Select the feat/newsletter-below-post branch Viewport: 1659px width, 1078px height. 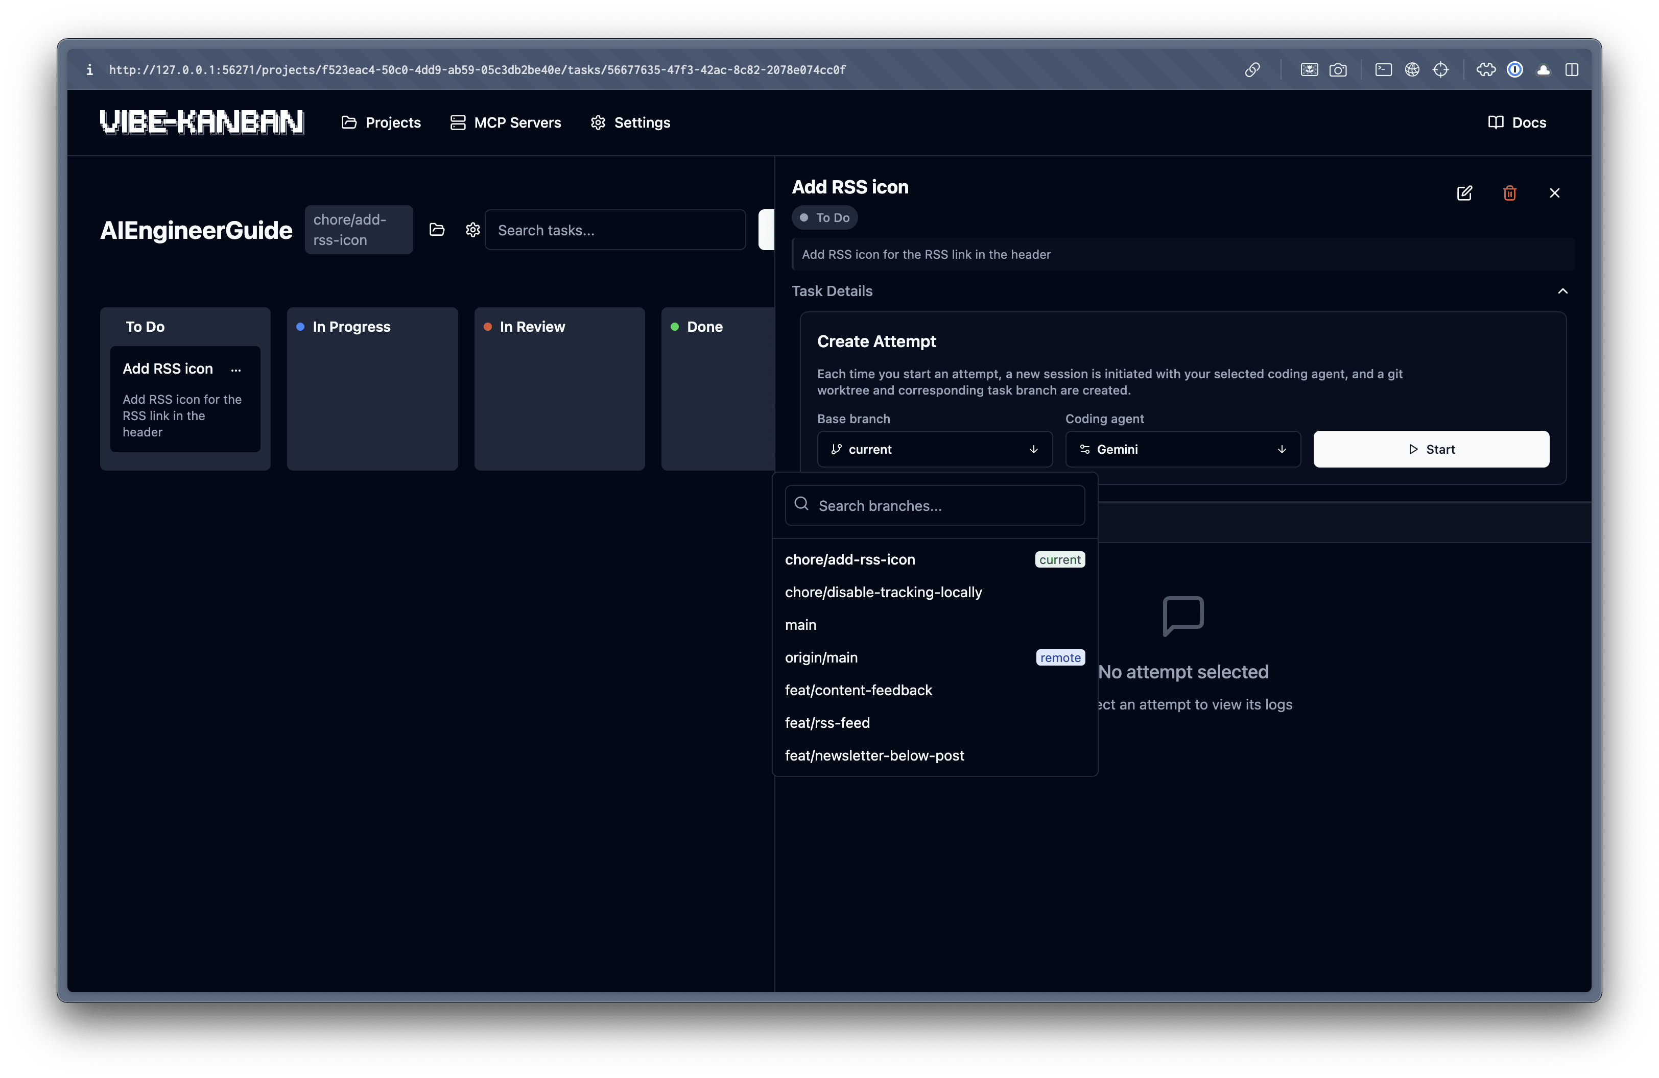tap(934, 756)
